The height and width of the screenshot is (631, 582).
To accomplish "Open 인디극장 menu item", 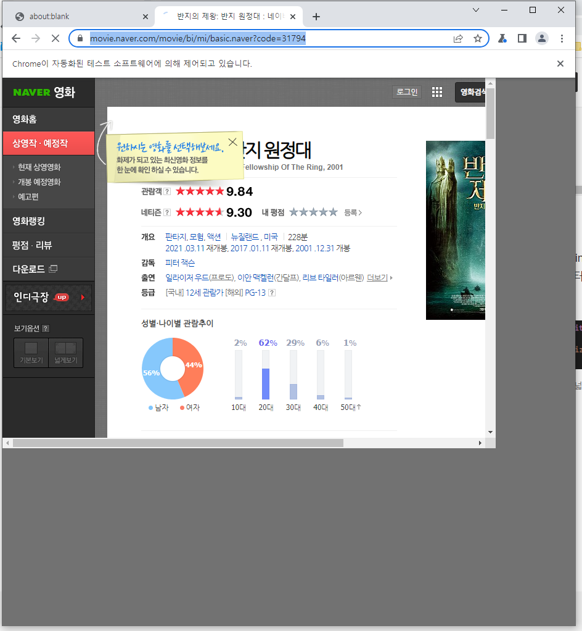I will tap(49, 298).
